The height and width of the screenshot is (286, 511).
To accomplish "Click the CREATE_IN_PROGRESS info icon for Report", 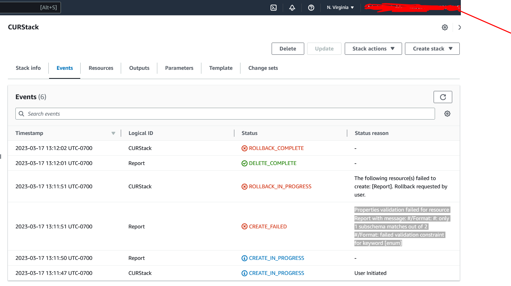I will tap(244, 258).
